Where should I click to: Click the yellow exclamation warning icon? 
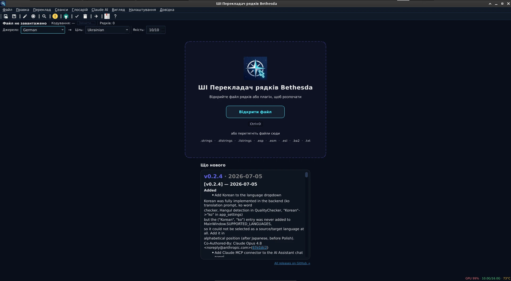point(55,16)
